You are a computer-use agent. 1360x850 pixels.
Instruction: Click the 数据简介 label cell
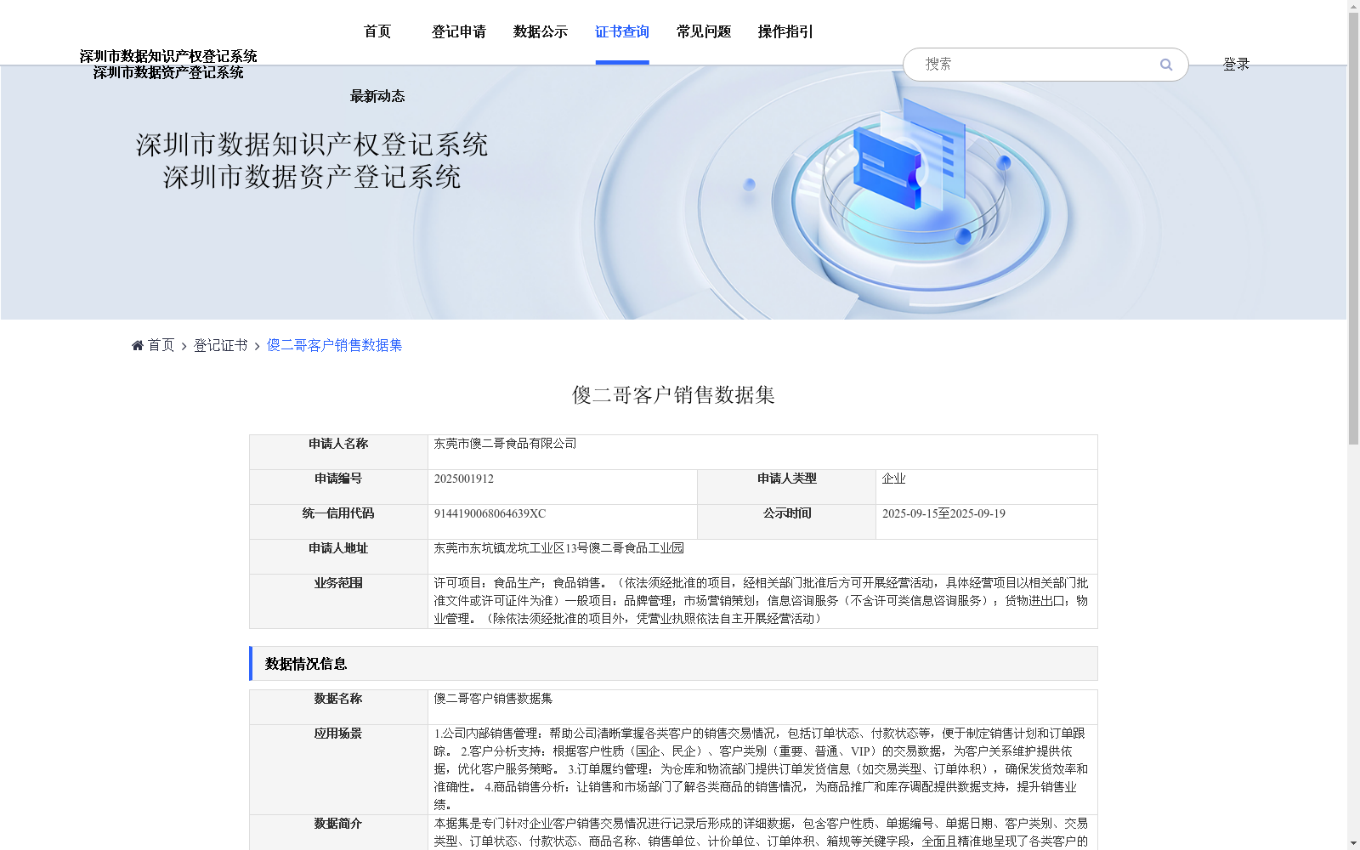[338, 832]
